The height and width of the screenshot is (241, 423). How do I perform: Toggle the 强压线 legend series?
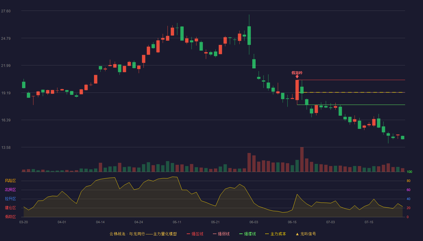coord(195,234)
